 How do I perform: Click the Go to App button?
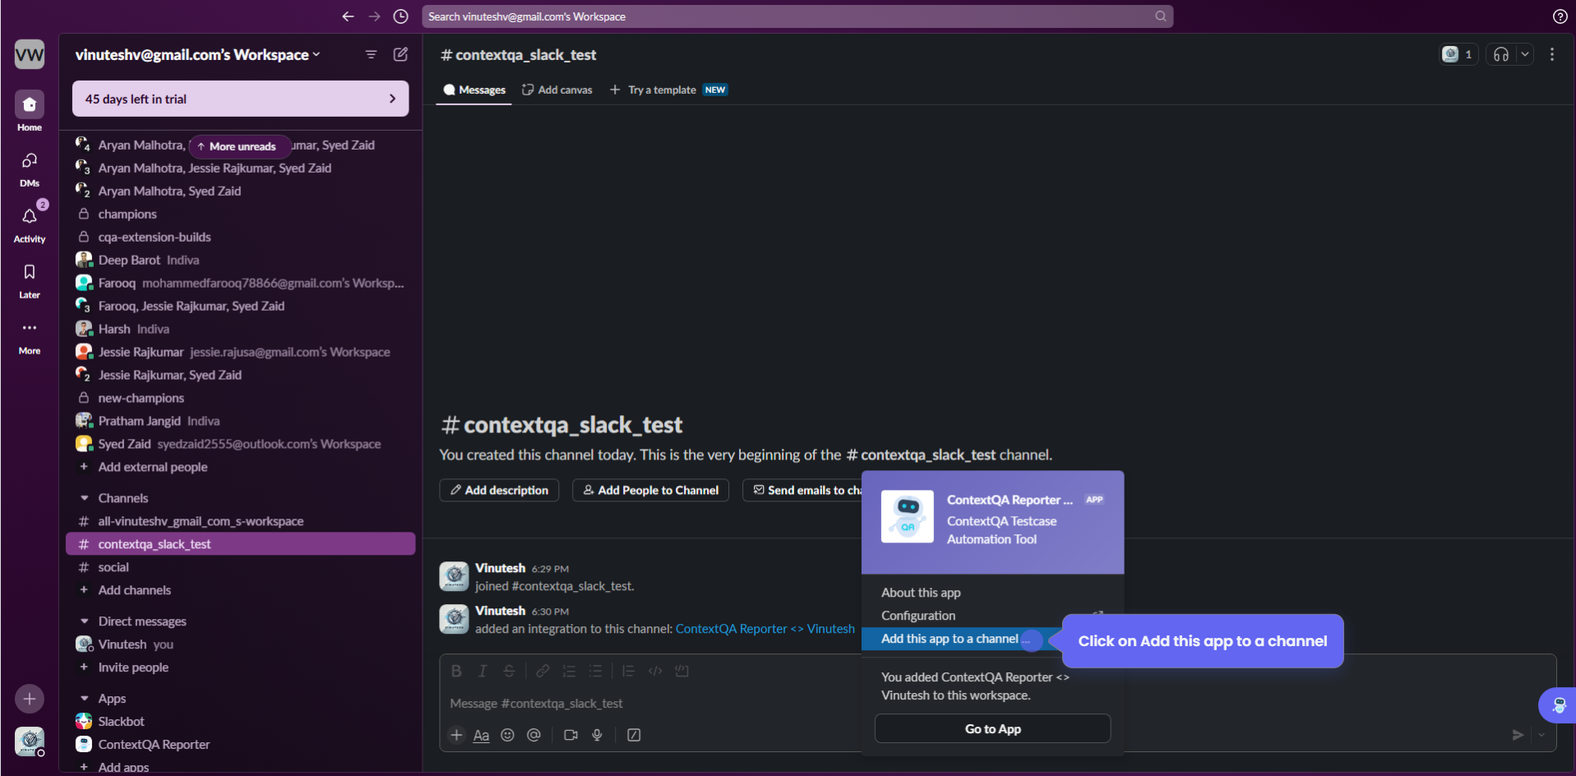coord(992,728)
